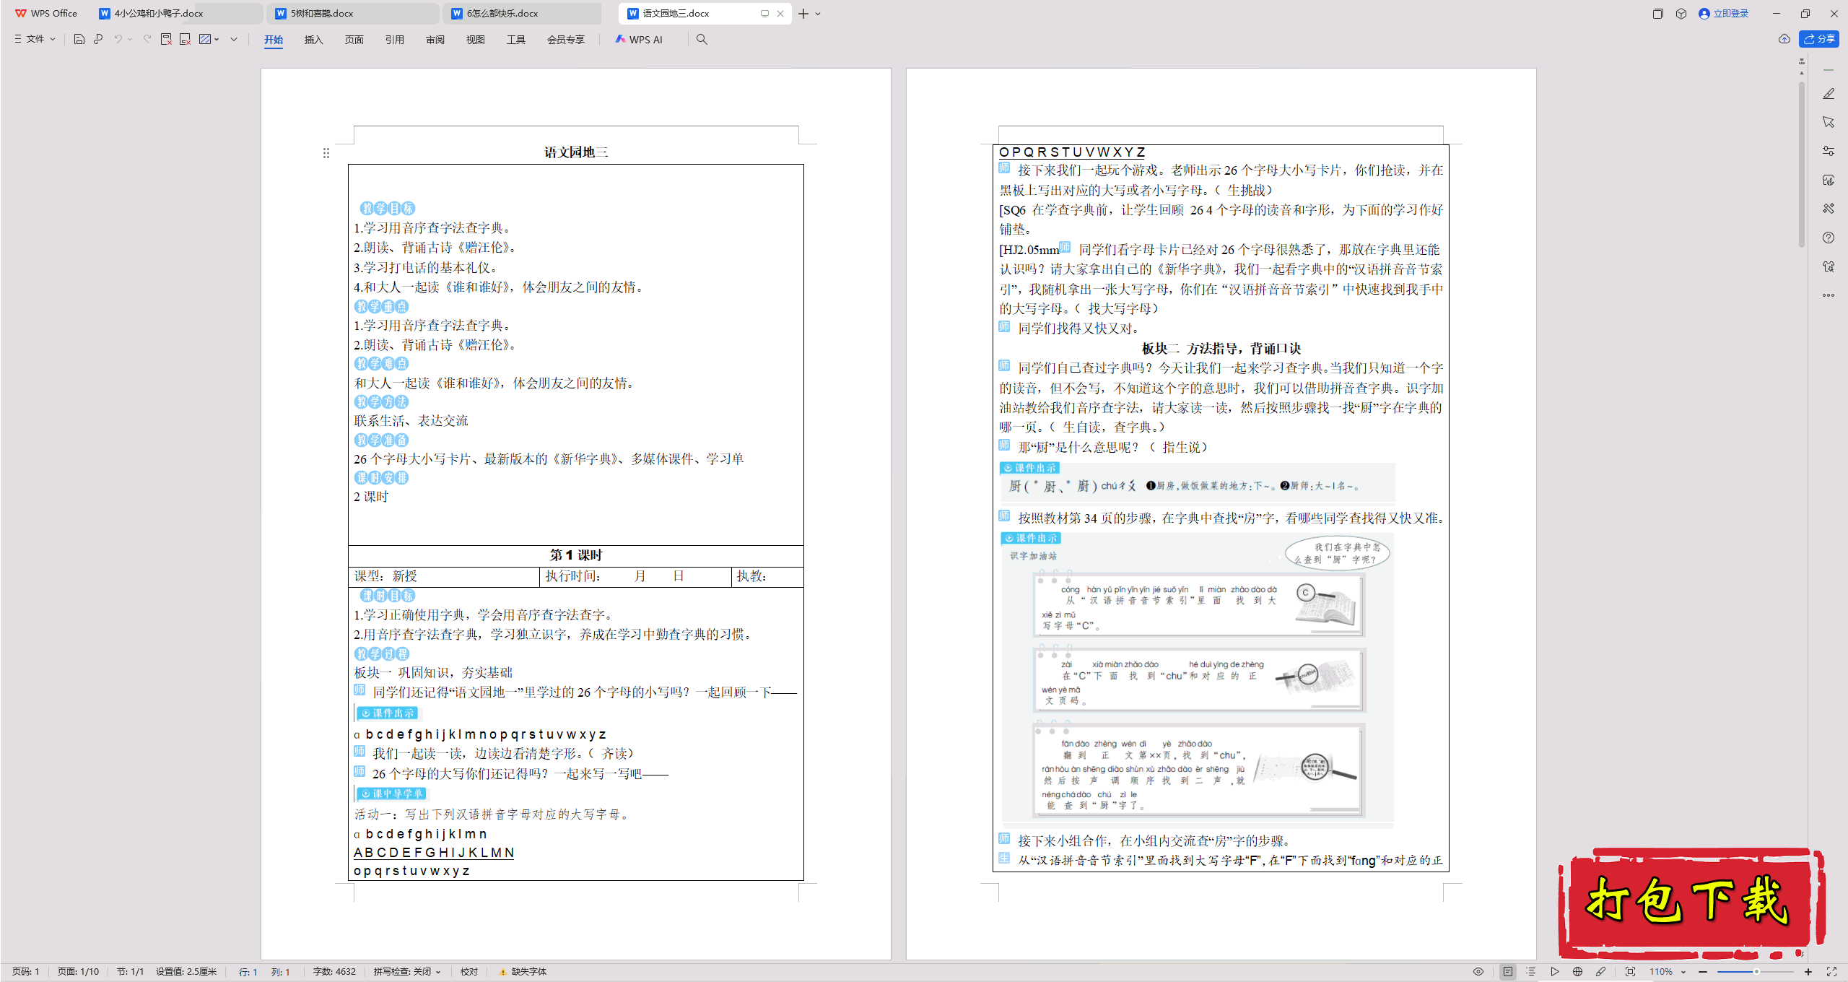Select the 引用 ribbon tab
Image resolution: width=1848 pixels, height=982 pixels.
pyautogui.click(x=394, y=40)
